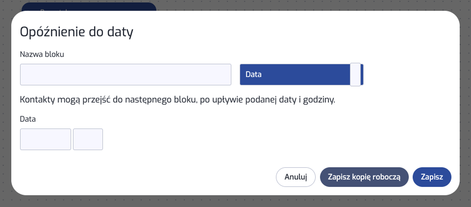Click the 'Nazwa bloku' label
The height and width of the screenshot is (207, 471).
[x=42, y=54]
